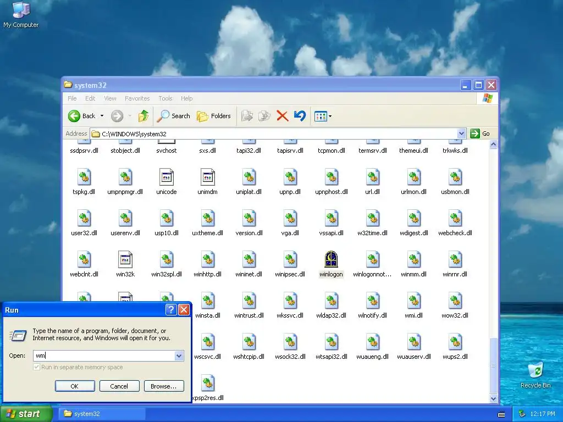Viewport: 563px width, 422px height.
Task: Select the urlmon.dll icon
Action: [x=413, y=177]
